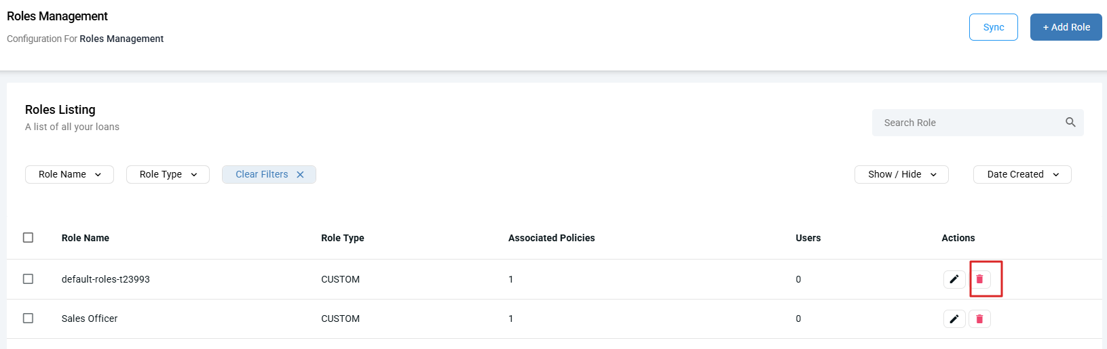Select the Sales Officer row checkbox
This screenshot has height=349, width=1107.
[x=28, y=319]
